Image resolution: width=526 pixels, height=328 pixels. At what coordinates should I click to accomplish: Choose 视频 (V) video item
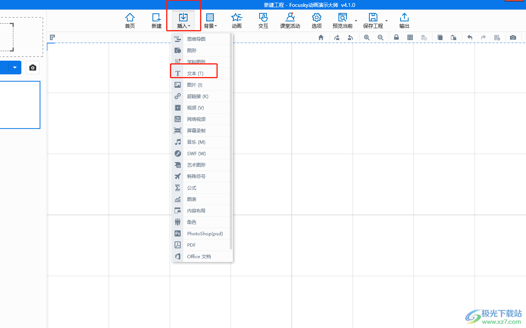click(x=201, y=108)
